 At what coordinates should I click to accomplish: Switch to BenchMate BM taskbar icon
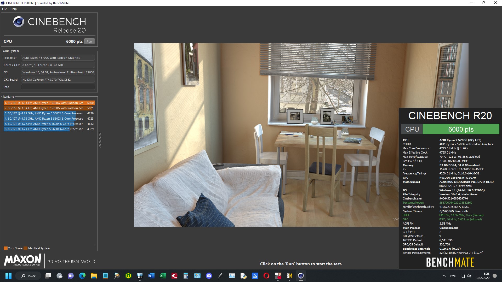(289, 276)
